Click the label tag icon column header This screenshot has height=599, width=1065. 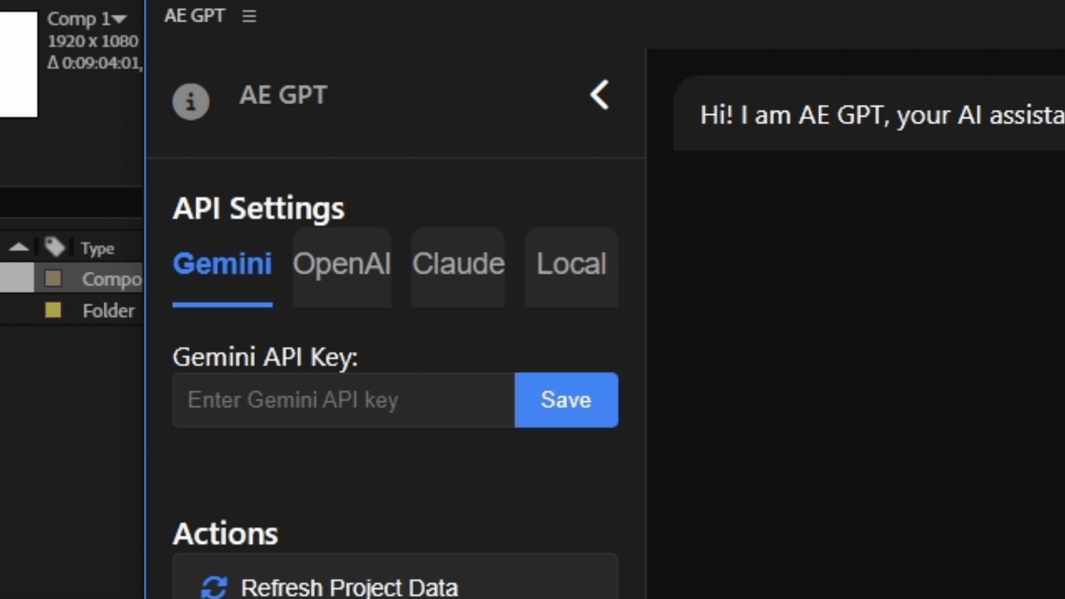(54, 247)
